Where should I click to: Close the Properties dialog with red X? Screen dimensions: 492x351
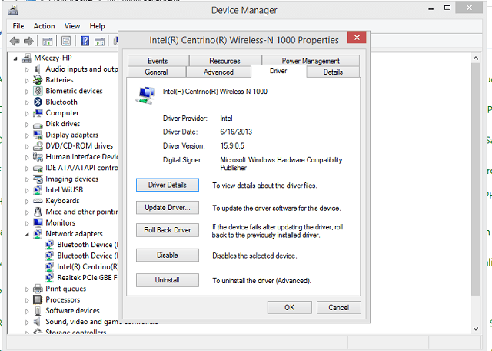click(x=355, y=38)
